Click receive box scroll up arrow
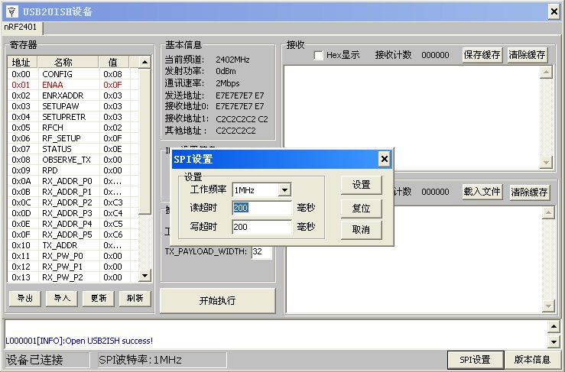Viewport: 565px width, 372px height. click(546, 73)
